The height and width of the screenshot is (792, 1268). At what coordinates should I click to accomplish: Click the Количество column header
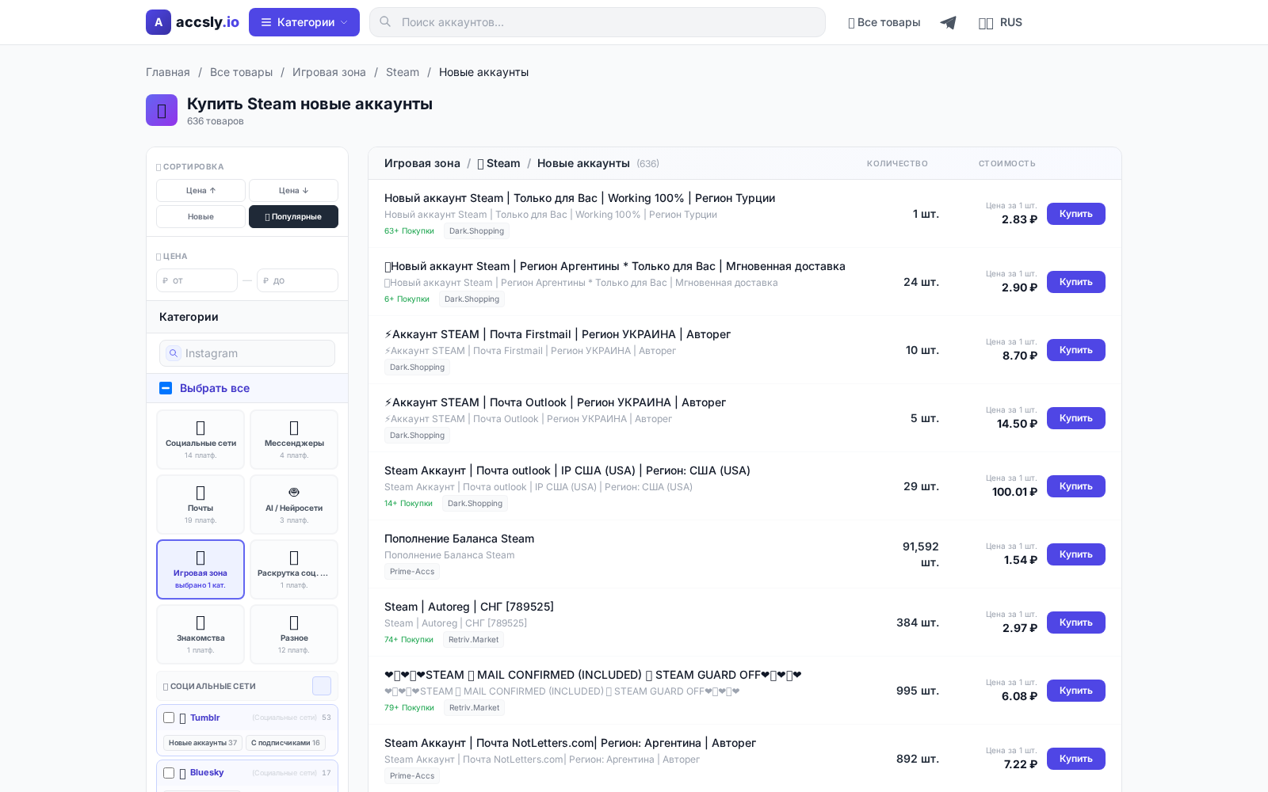[897, 163]
